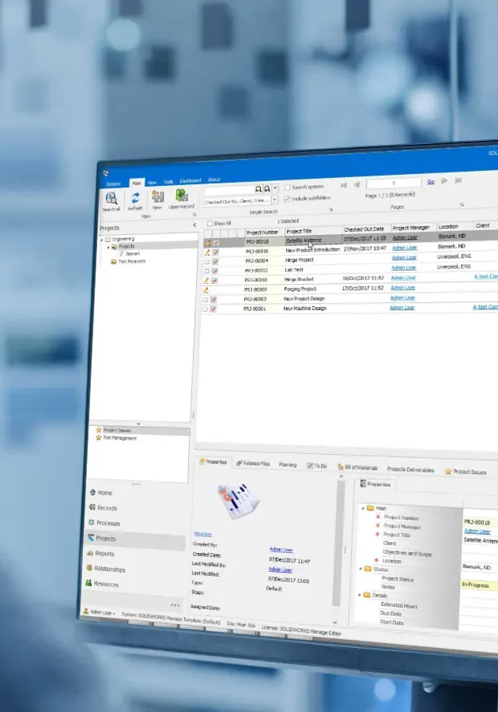Screen dimensions: 498x712
Task: Click the Home icon in the navigation pane
Action: point(92,492)
